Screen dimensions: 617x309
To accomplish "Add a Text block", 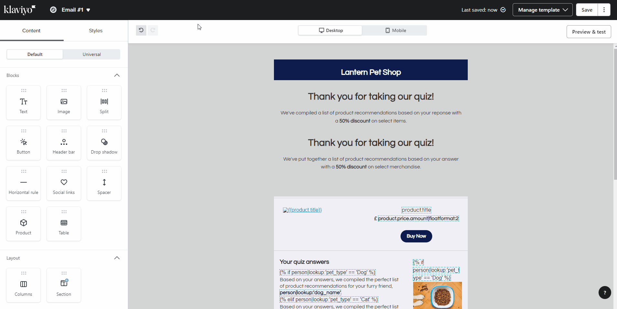I will (x=24, y=102).
